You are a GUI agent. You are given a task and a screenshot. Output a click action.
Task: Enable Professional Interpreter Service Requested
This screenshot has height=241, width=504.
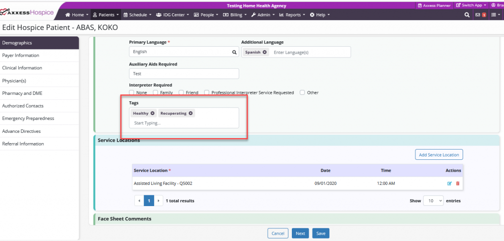click(x=207, y=92)
